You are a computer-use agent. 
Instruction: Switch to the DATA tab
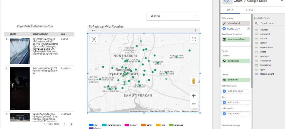point(230,10)
